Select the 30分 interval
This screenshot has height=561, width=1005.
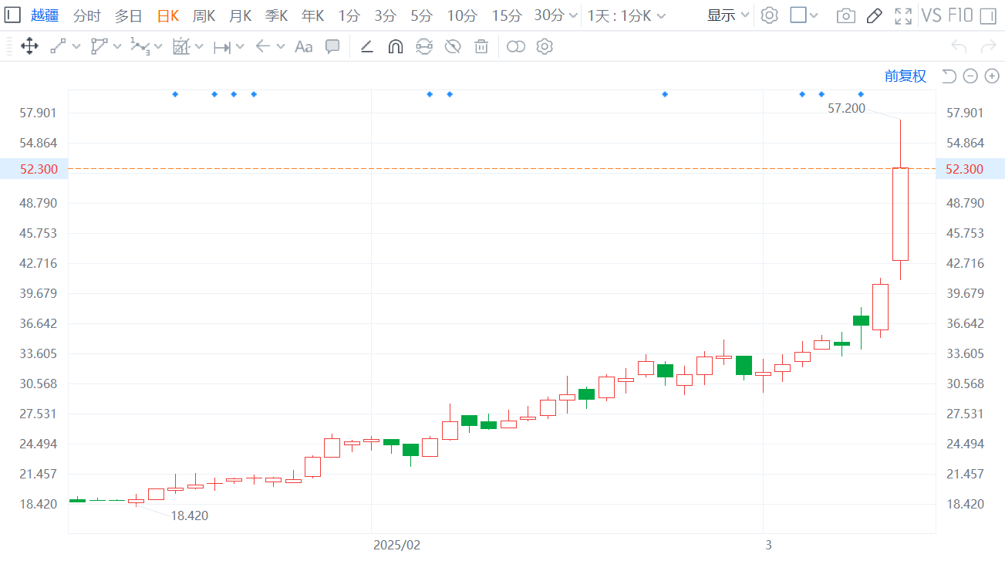[x=548, y=15]
